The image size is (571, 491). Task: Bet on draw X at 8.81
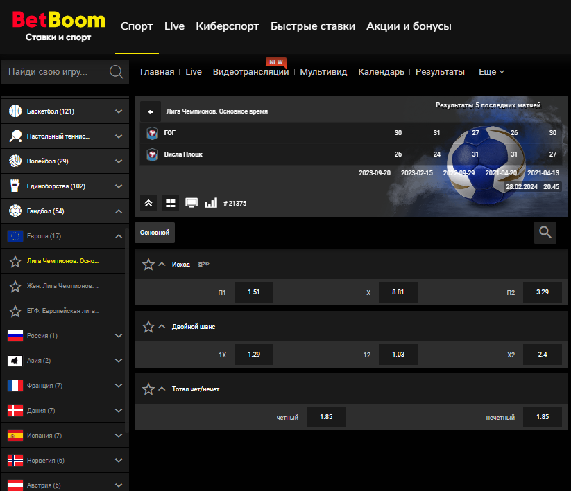tap(398, 292)
